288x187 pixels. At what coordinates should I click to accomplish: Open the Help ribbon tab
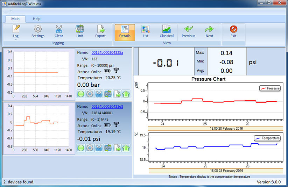coord(36,19)
